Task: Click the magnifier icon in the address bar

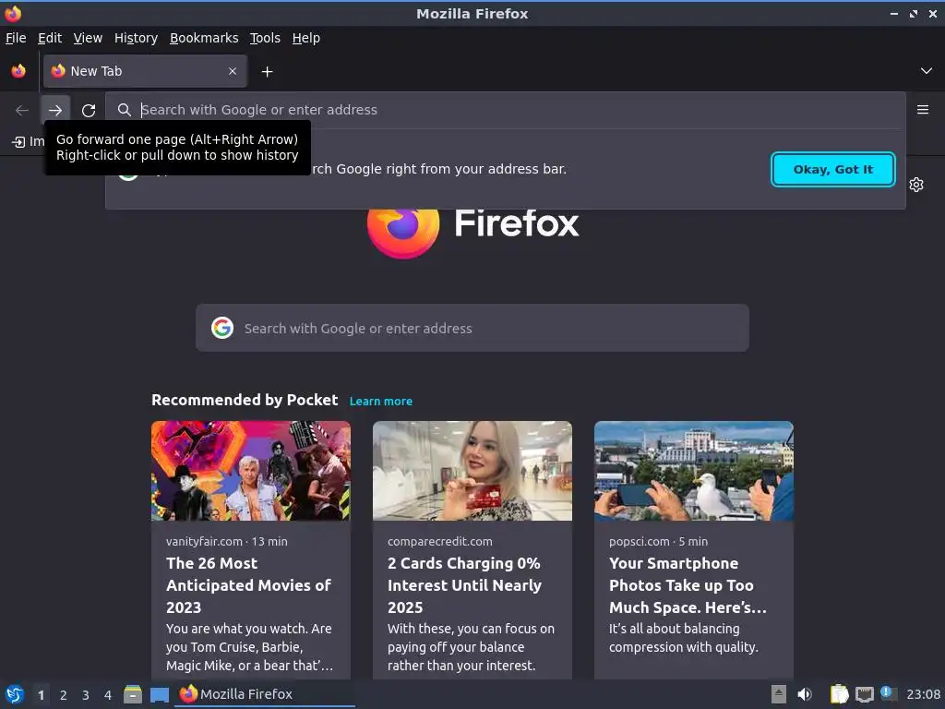Action: [x=125, y=110]
